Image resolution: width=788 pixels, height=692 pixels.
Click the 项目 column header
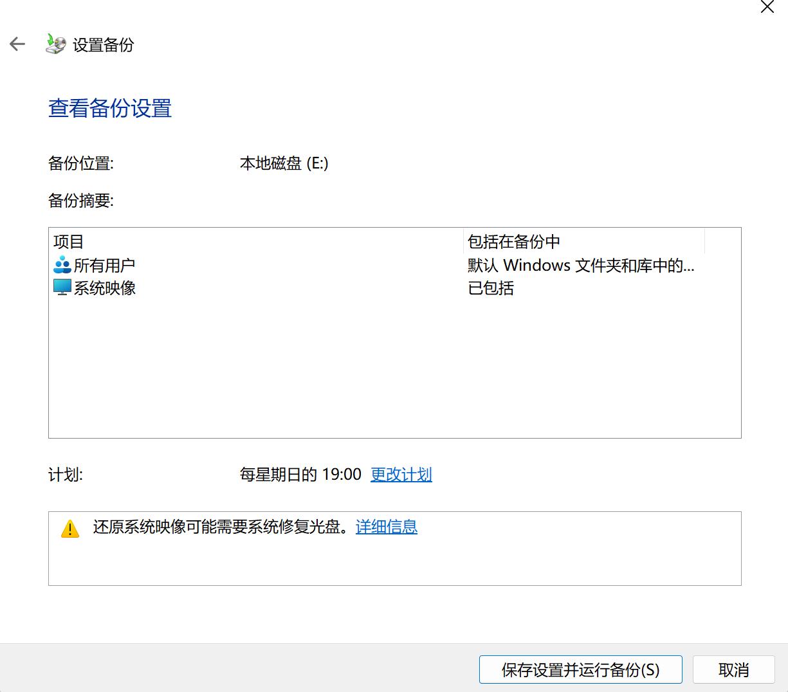[256, 242]
